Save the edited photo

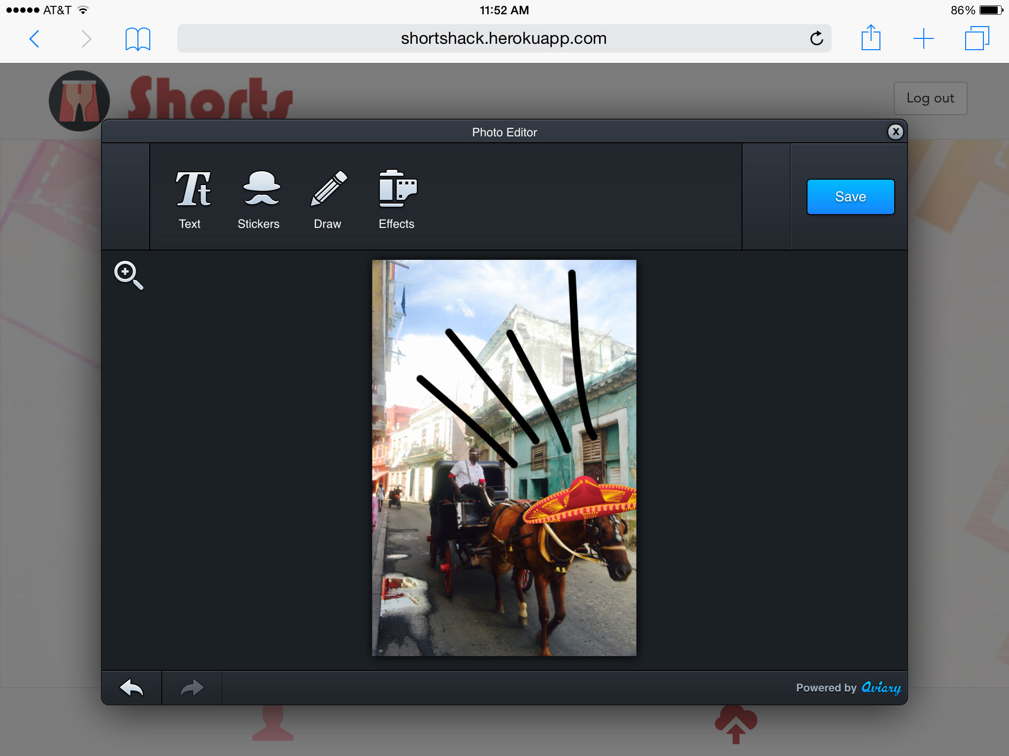(x=850, y=197)
